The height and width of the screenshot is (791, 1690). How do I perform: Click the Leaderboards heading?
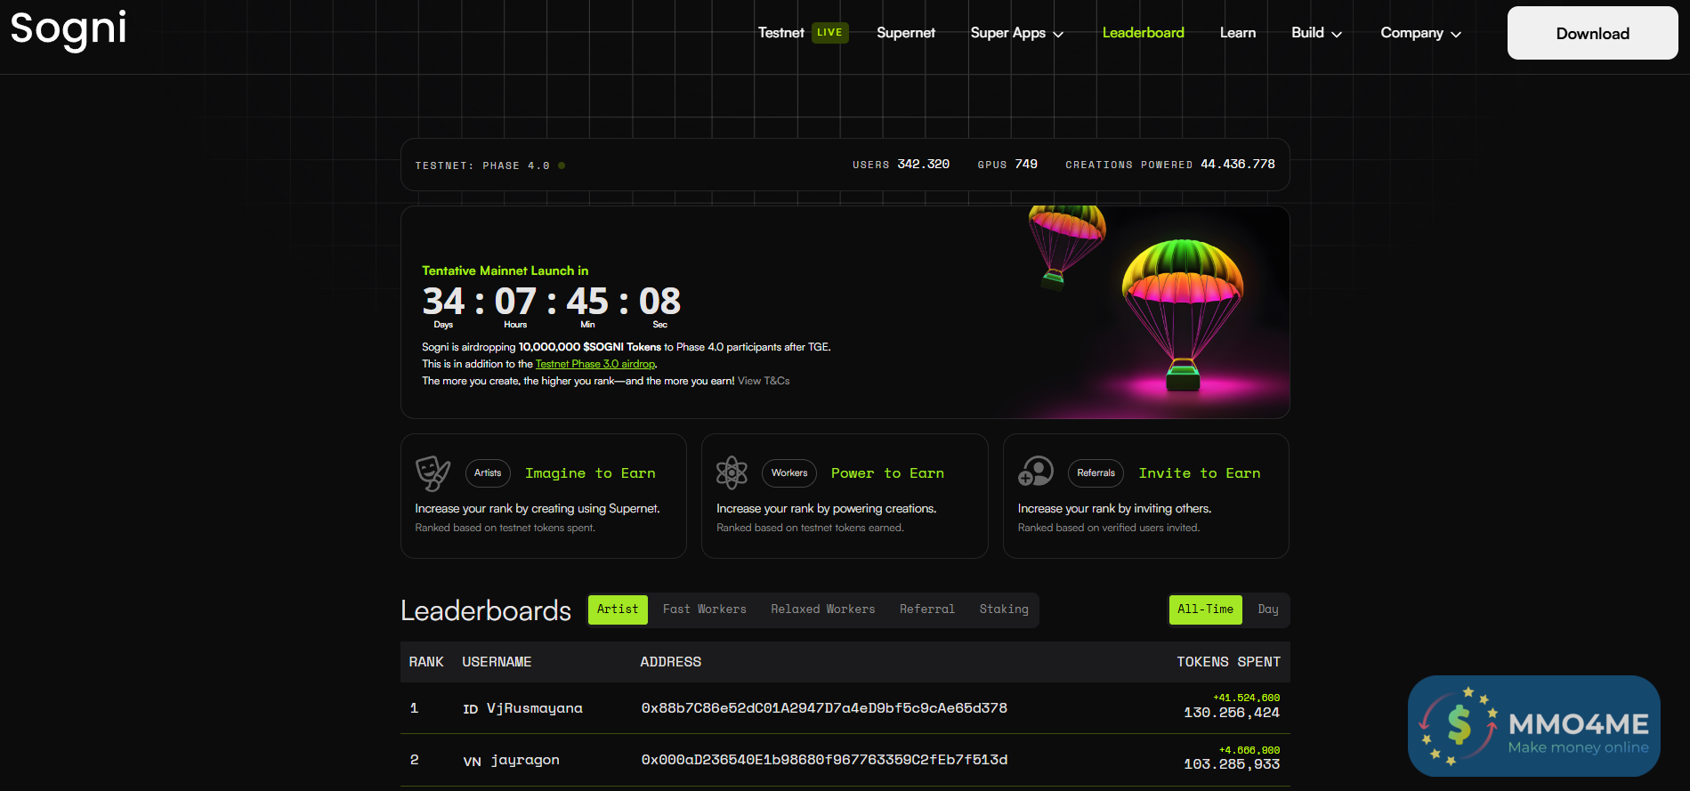coord(486,610)
